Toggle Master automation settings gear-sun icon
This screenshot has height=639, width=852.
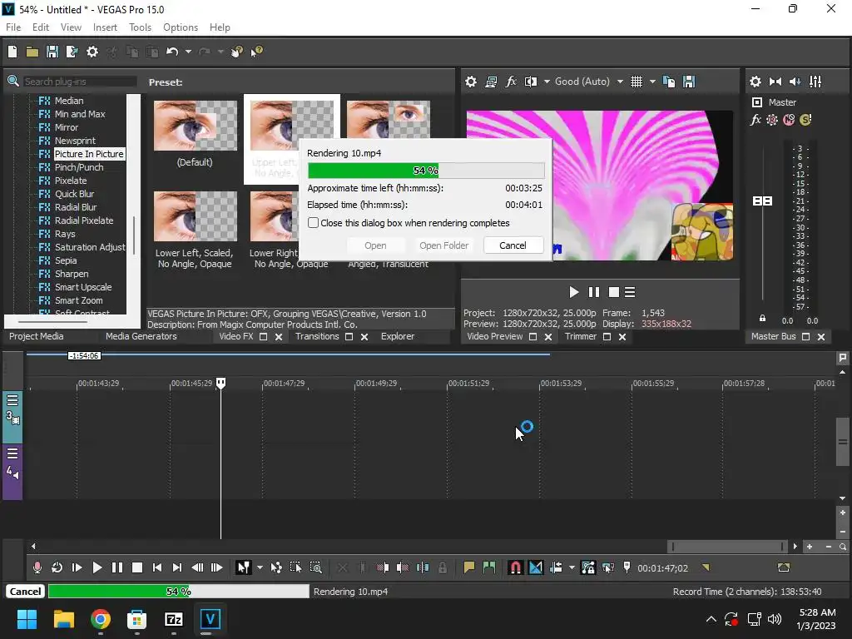[x=772, y=120]
